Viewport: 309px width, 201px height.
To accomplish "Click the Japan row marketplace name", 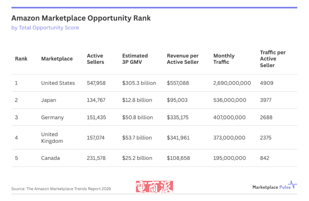I will pyautogui.click(x=49, y=100).
